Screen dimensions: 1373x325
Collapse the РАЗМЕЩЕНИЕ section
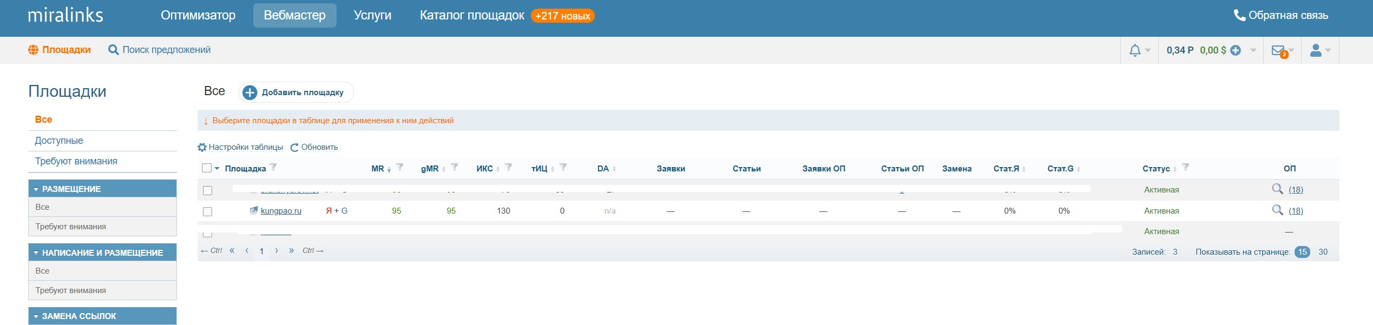pos(102,189)
